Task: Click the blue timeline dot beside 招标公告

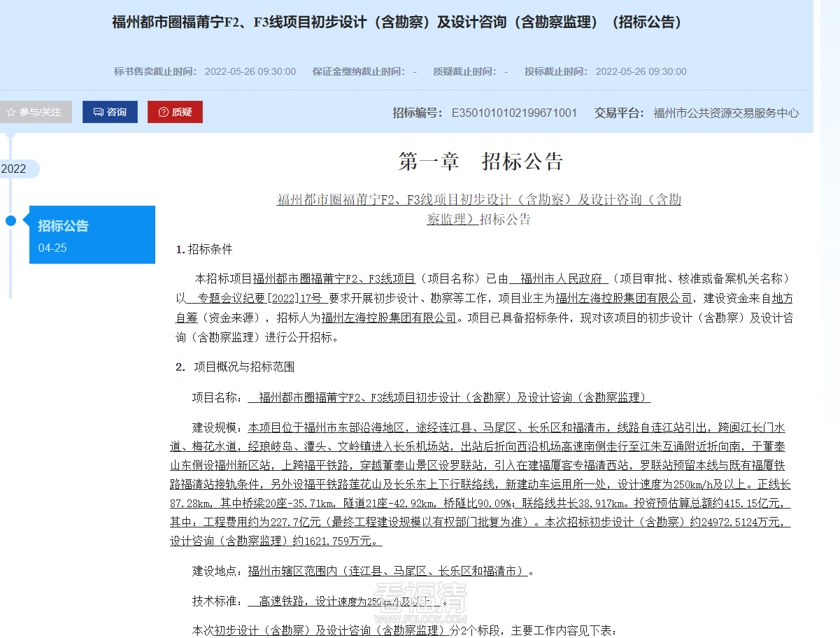Action: point(10,220)
